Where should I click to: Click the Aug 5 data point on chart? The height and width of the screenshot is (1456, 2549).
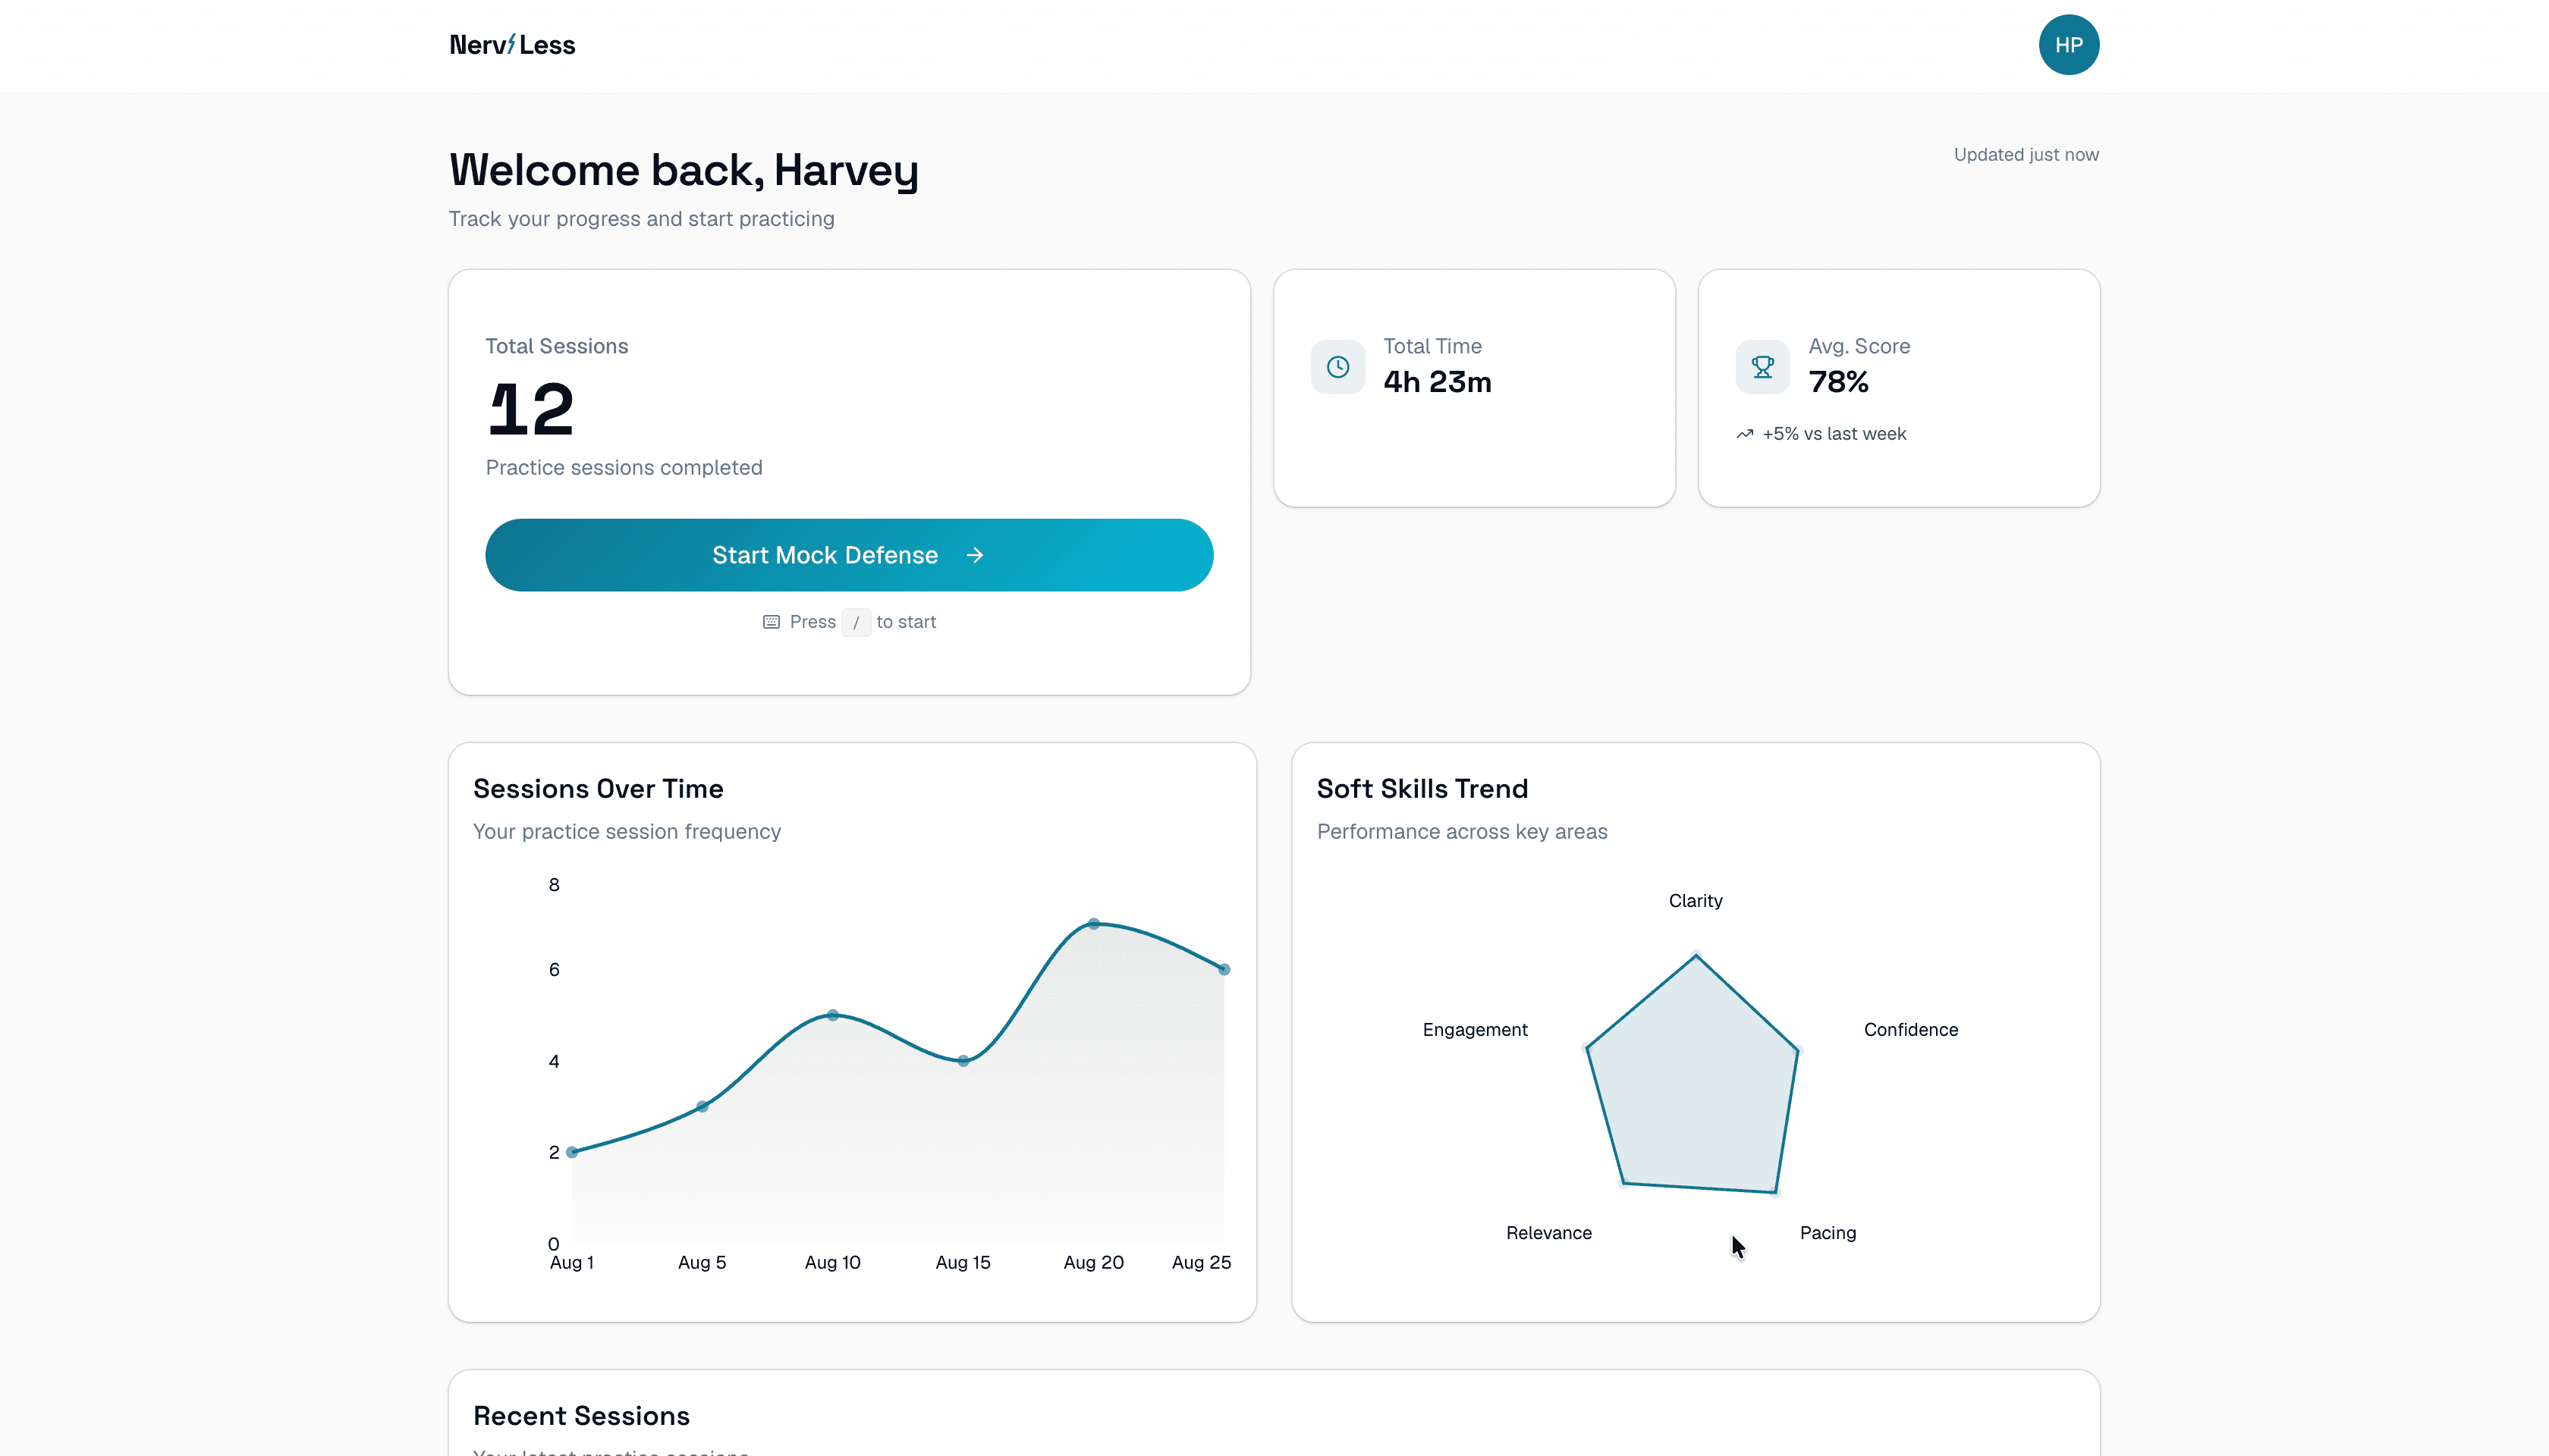pos(702,1106)
